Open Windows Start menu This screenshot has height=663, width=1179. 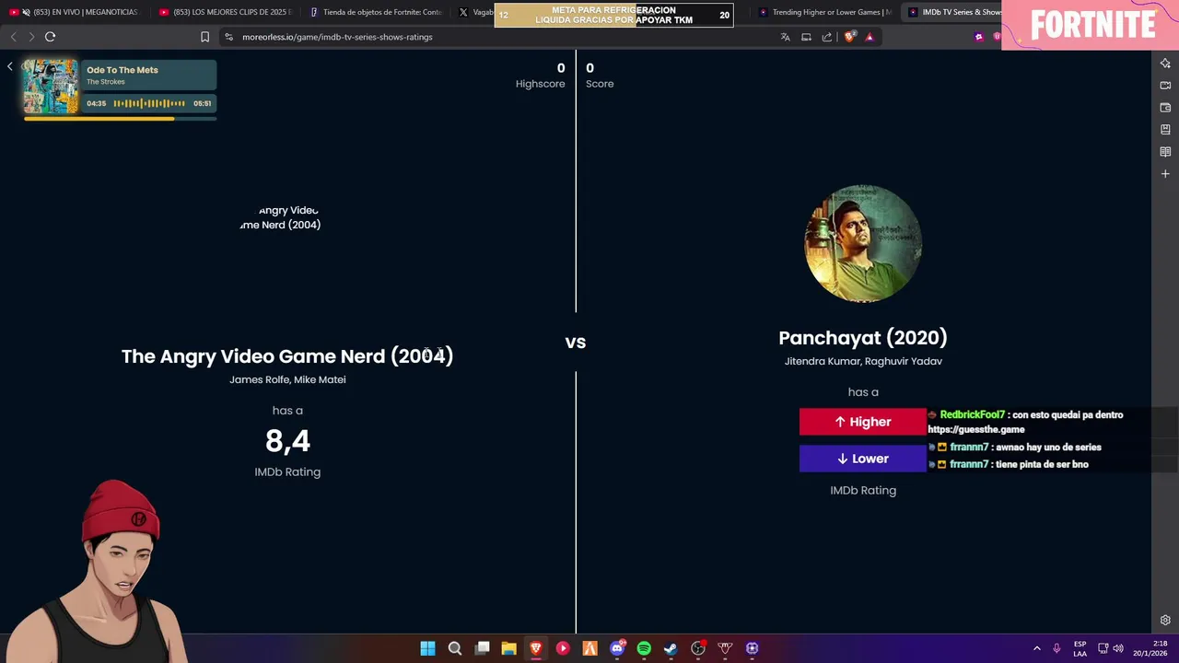click(x=427, y=648)
